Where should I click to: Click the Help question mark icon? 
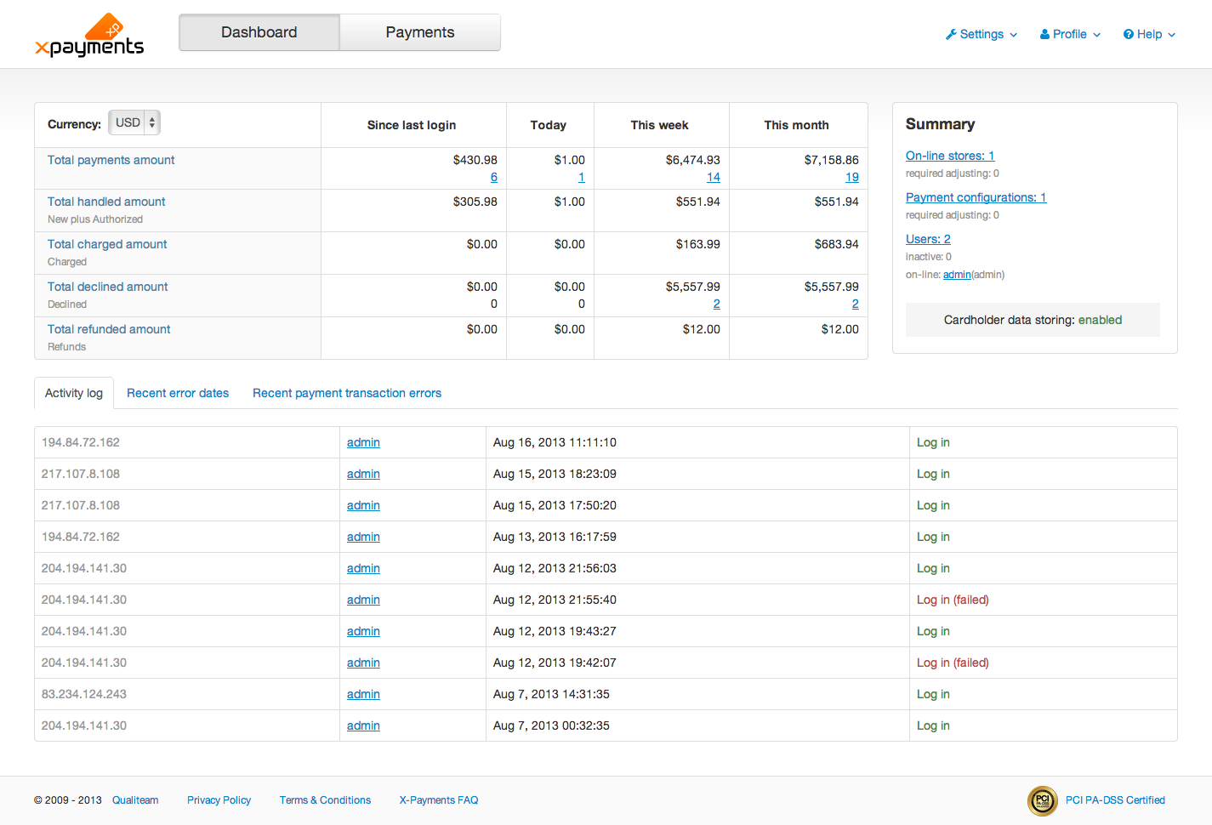[x=1129, y=34]
